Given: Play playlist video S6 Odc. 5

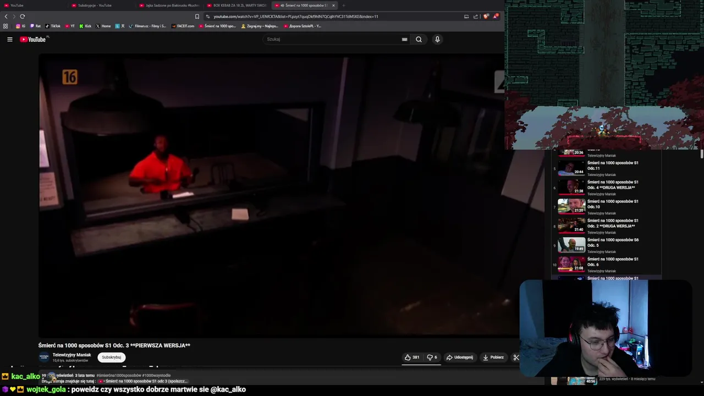Looking at the screenshot, I should [605, 245].
